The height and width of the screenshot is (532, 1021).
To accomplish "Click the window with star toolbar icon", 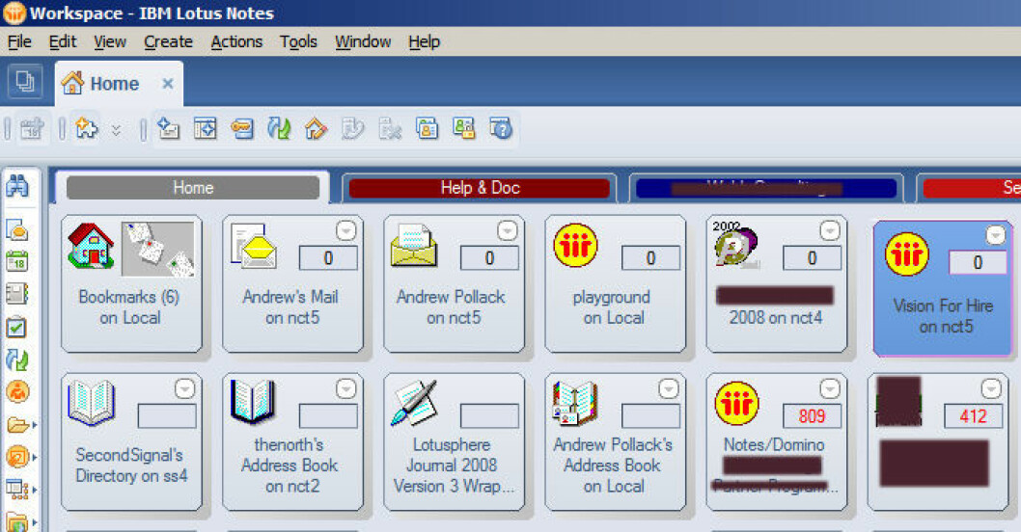I will [206, 128].
